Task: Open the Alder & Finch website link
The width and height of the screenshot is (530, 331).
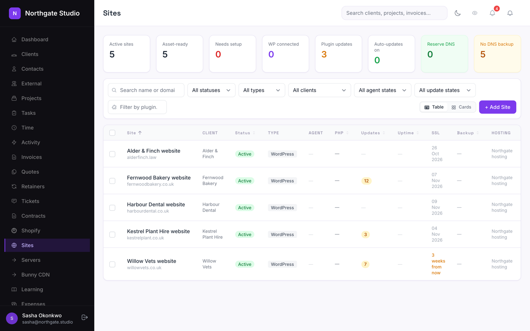Action: [x=154, y=151]
